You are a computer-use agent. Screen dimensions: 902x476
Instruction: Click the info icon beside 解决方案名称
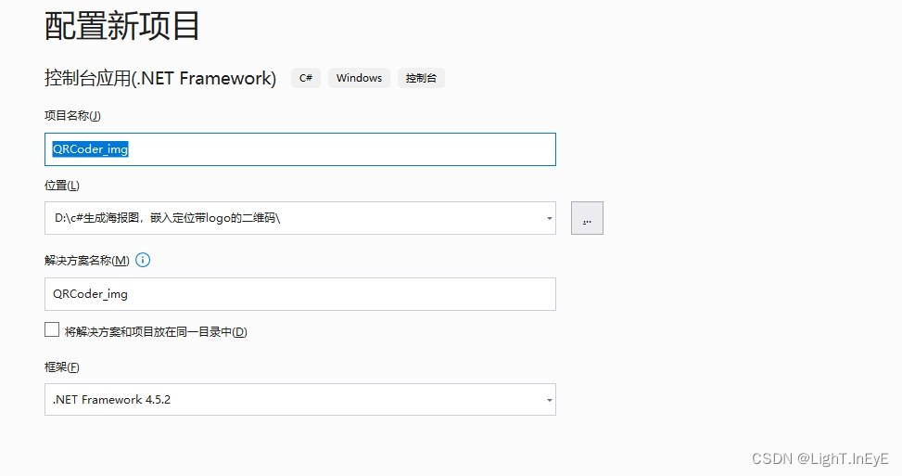click(143, 260)
